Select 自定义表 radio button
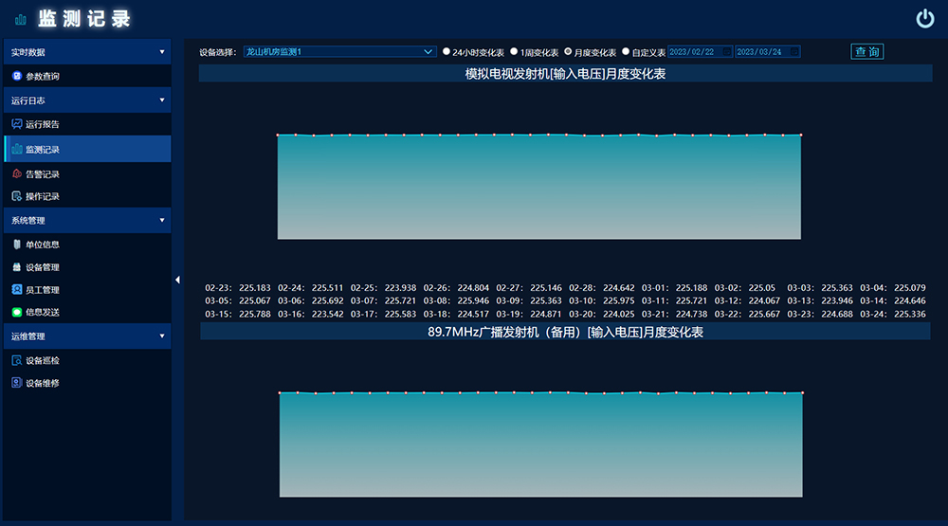This screenshot has width=948, height=526. [x=626, y=51]
